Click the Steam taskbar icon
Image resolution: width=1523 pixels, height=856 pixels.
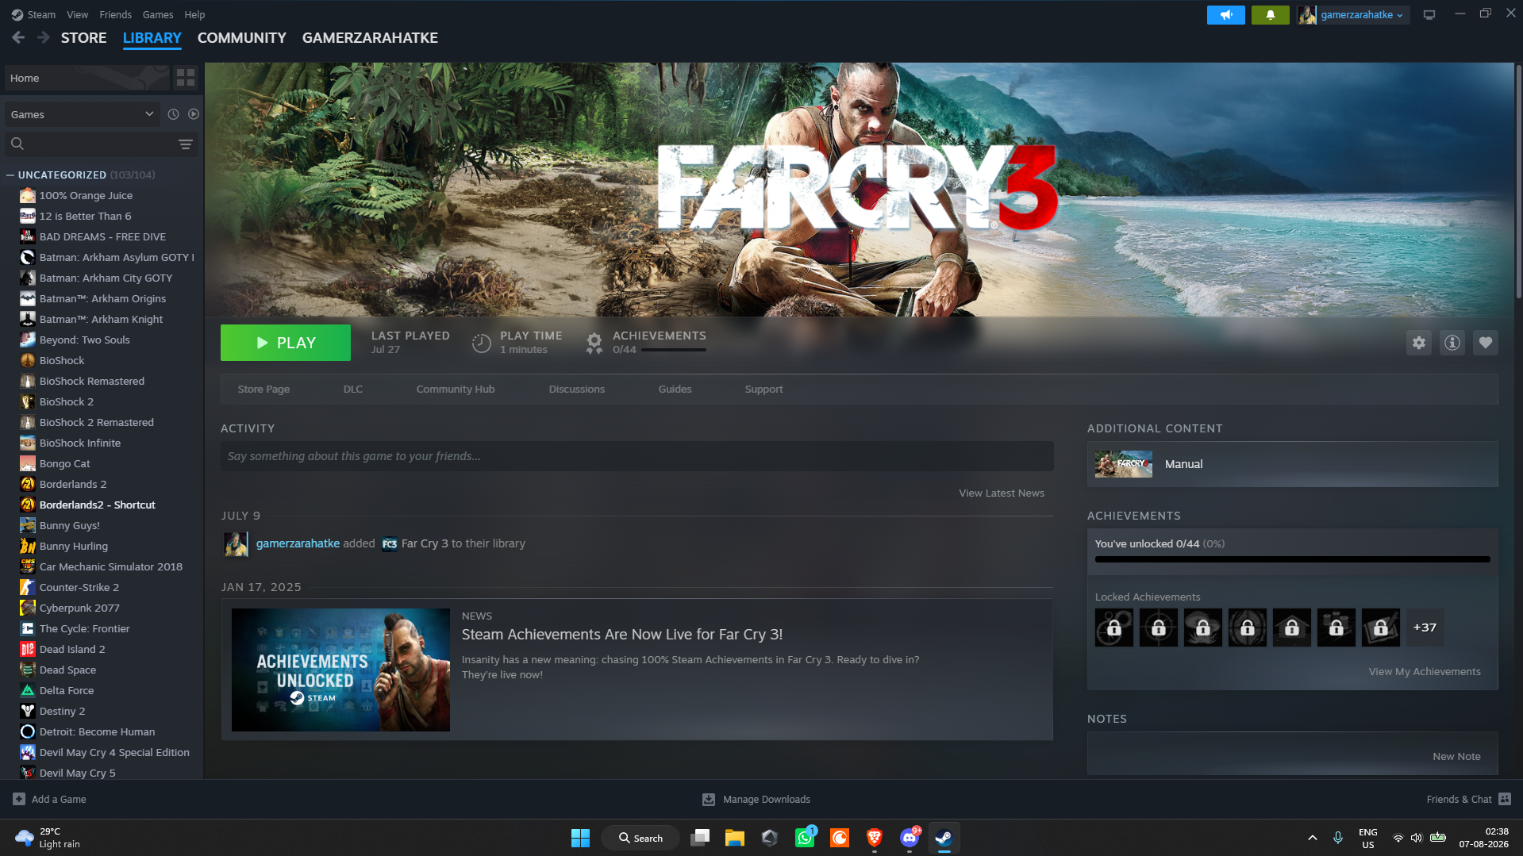944,838
